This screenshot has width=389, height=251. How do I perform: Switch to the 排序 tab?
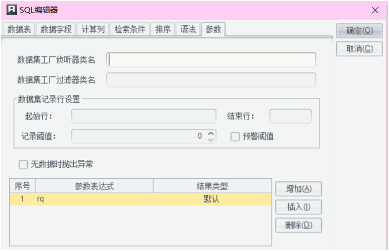pyautogui.click(x=163, y=30)
